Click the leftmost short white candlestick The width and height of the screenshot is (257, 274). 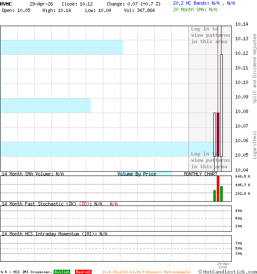[215, 134]
